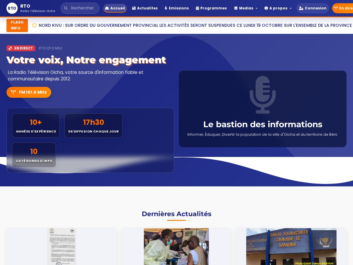The image size is (353, 265).
Task: Click the calendar icon beside Programmes
Action: click(197, 8)
